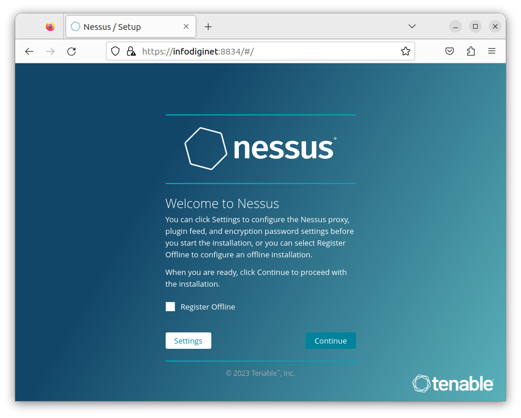Image resolution: width=521 pixels, height=418 pixels.
Task: Maximize the browser window
Action: point(475,26)
